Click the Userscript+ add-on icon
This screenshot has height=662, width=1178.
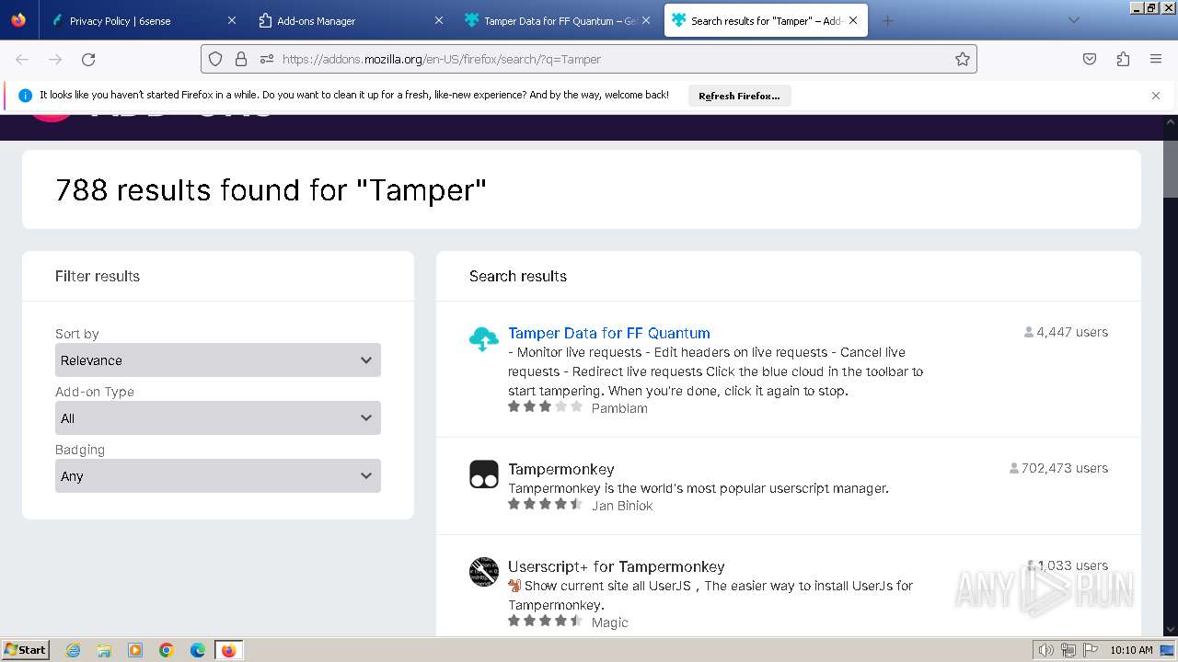484,572
